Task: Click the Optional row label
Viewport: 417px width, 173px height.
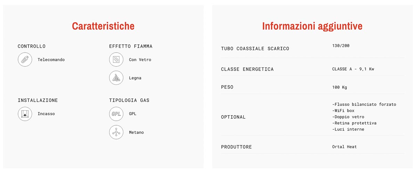Action: coord(233,117)
